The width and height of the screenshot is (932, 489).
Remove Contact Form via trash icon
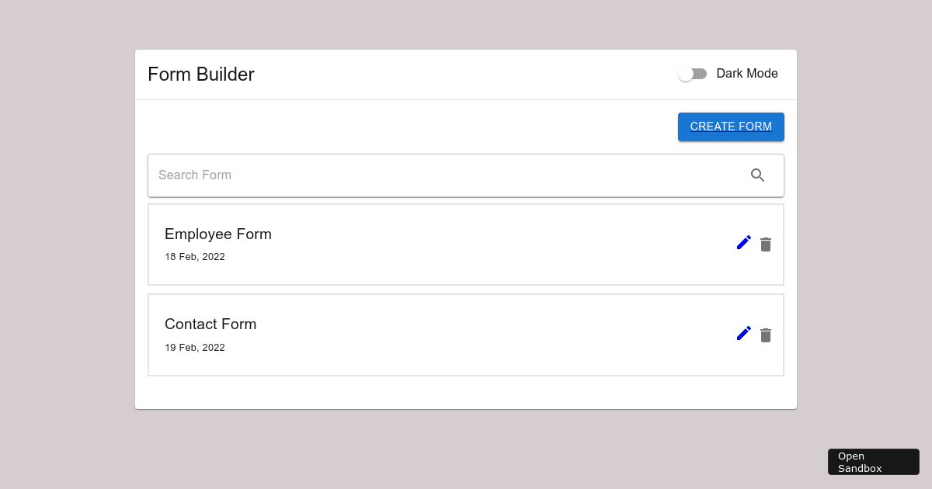pyautogui.click(x=766, y=335)
